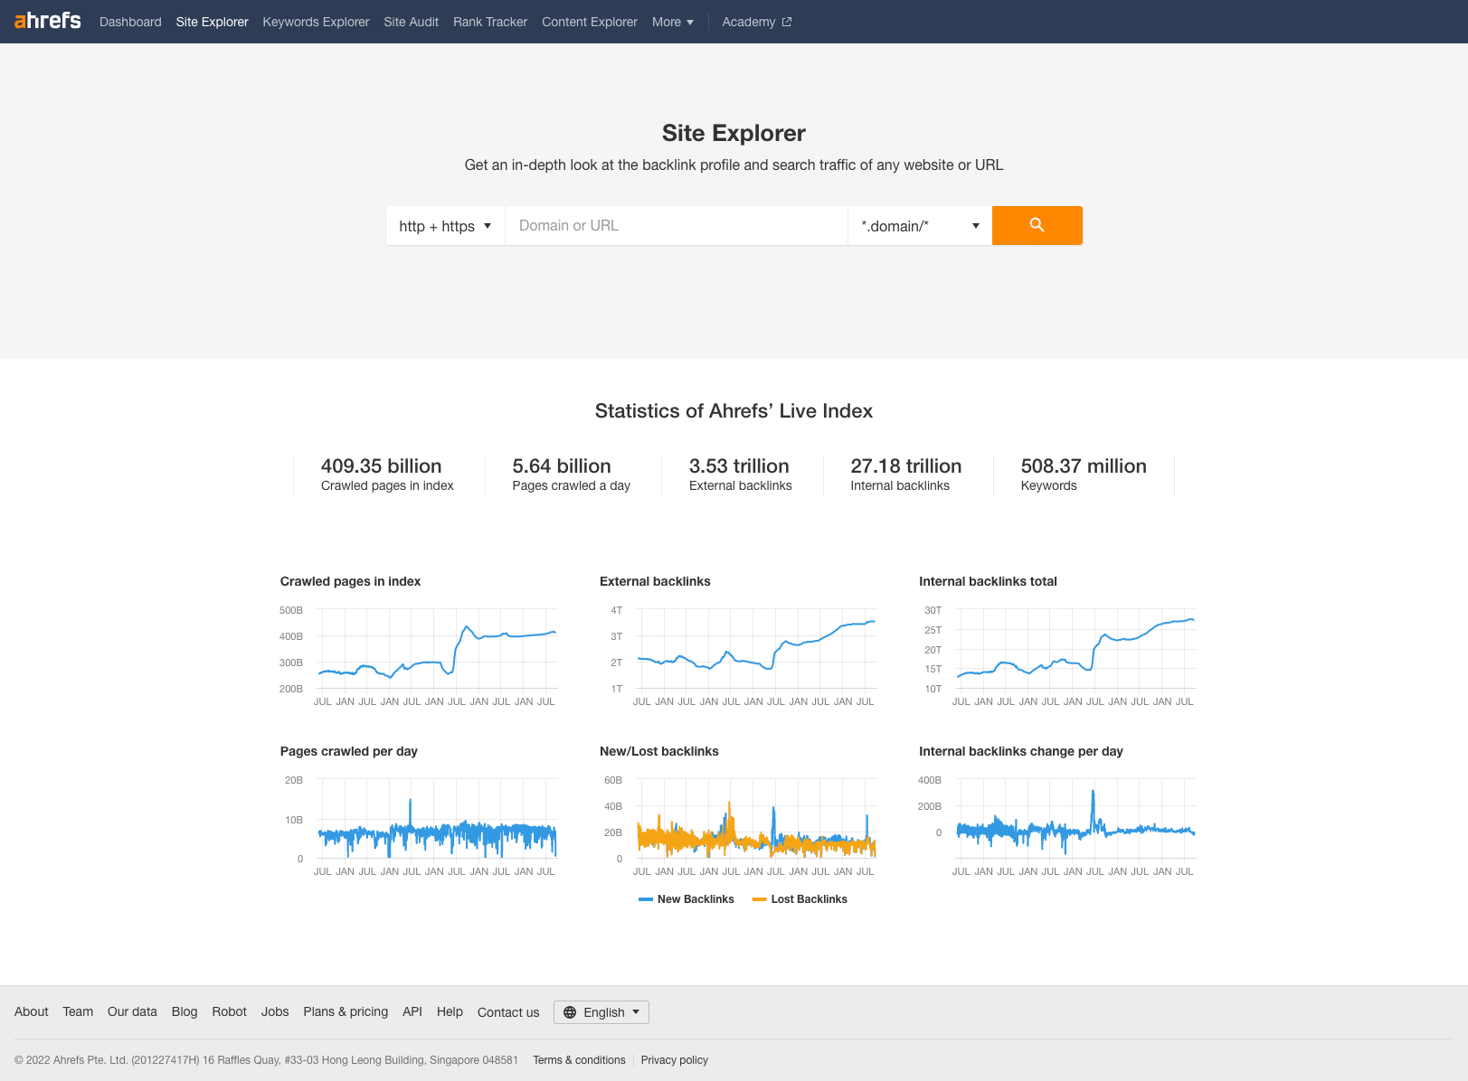
Task: Open the Content Explorer section
Action: (589, 22)
